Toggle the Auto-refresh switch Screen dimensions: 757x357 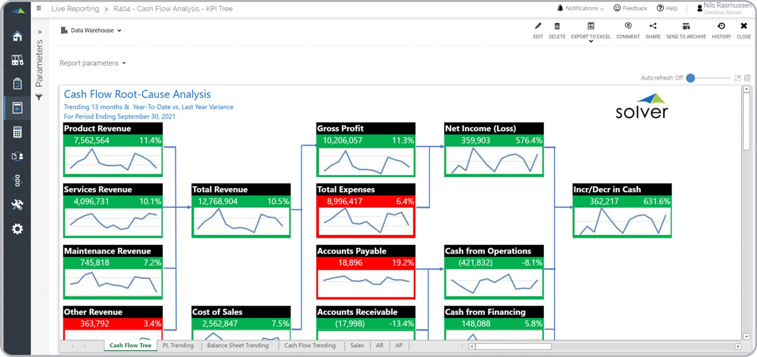tap(691, 78)
